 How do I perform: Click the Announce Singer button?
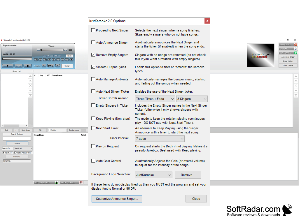(288, 57)
